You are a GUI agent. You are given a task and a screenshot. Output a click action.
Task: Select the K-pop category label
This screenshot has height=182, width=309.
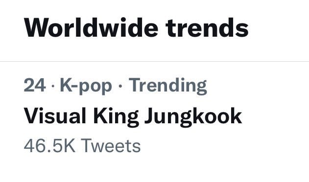point(86,85)
